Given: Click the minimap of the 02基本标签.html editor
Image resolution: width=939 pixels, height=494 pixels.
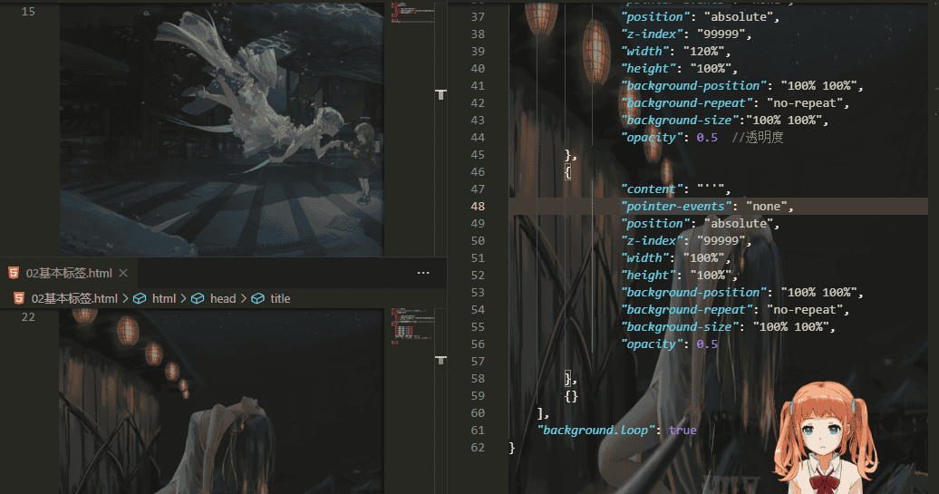Looking at the screenshot, I should tap(412, 326).
